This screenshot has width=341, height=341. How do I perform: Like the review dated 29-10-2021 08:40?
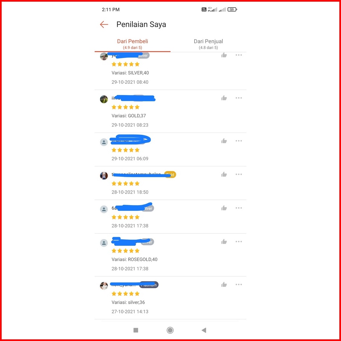224,55
